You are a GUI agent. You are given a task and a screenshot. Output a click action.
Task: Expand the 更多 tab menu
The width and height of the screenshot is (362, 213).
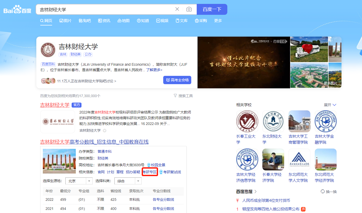click(218, 21)
